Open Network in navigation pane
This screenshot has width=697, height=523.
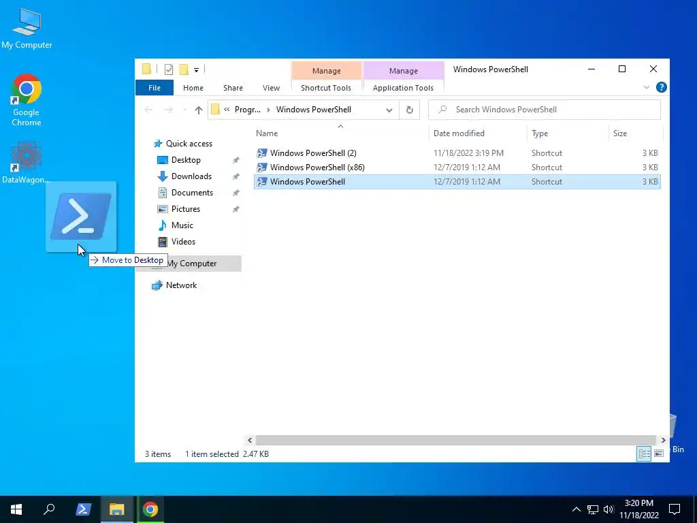[x=181, y=285]
